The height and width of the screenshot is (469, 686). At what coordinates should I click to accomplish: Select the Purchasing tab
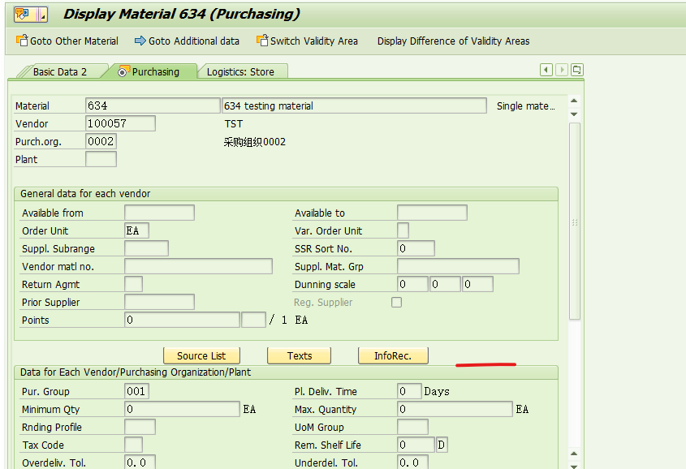[150, 71]
